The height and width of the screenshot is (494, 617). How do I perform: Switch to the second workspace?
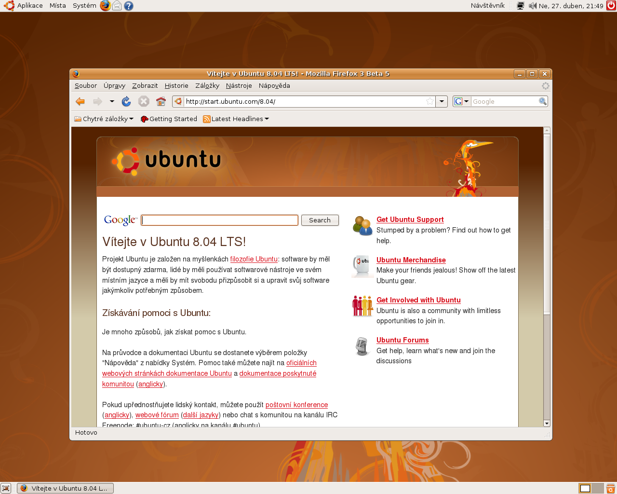coord(597,488)
